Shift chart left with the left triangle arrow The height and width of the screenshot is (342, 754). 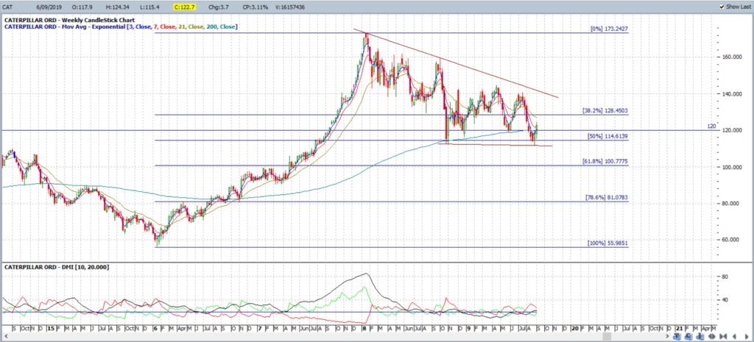(x=734, y=336)
